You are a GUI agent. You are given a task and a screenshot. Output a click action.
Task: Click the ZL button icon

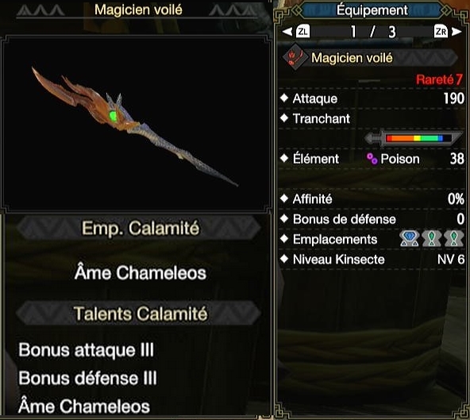pyautogui.click(x=302, y=32)
